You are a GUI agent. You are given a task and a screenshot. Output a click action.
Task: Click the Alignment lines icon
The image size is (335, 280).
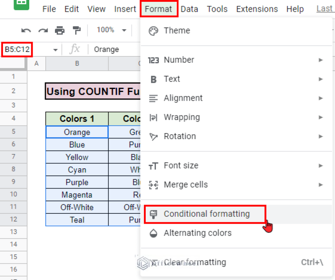(x=154, y=98)
